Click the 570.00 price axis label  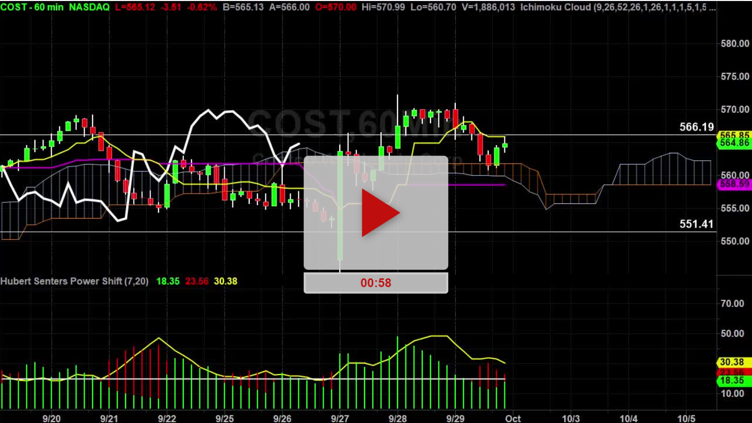click(735, 109)
